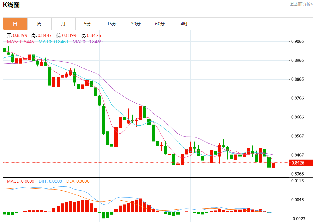Open the 60分 interval tab
The height and width of the screenshot is (222, 316).
160,24
